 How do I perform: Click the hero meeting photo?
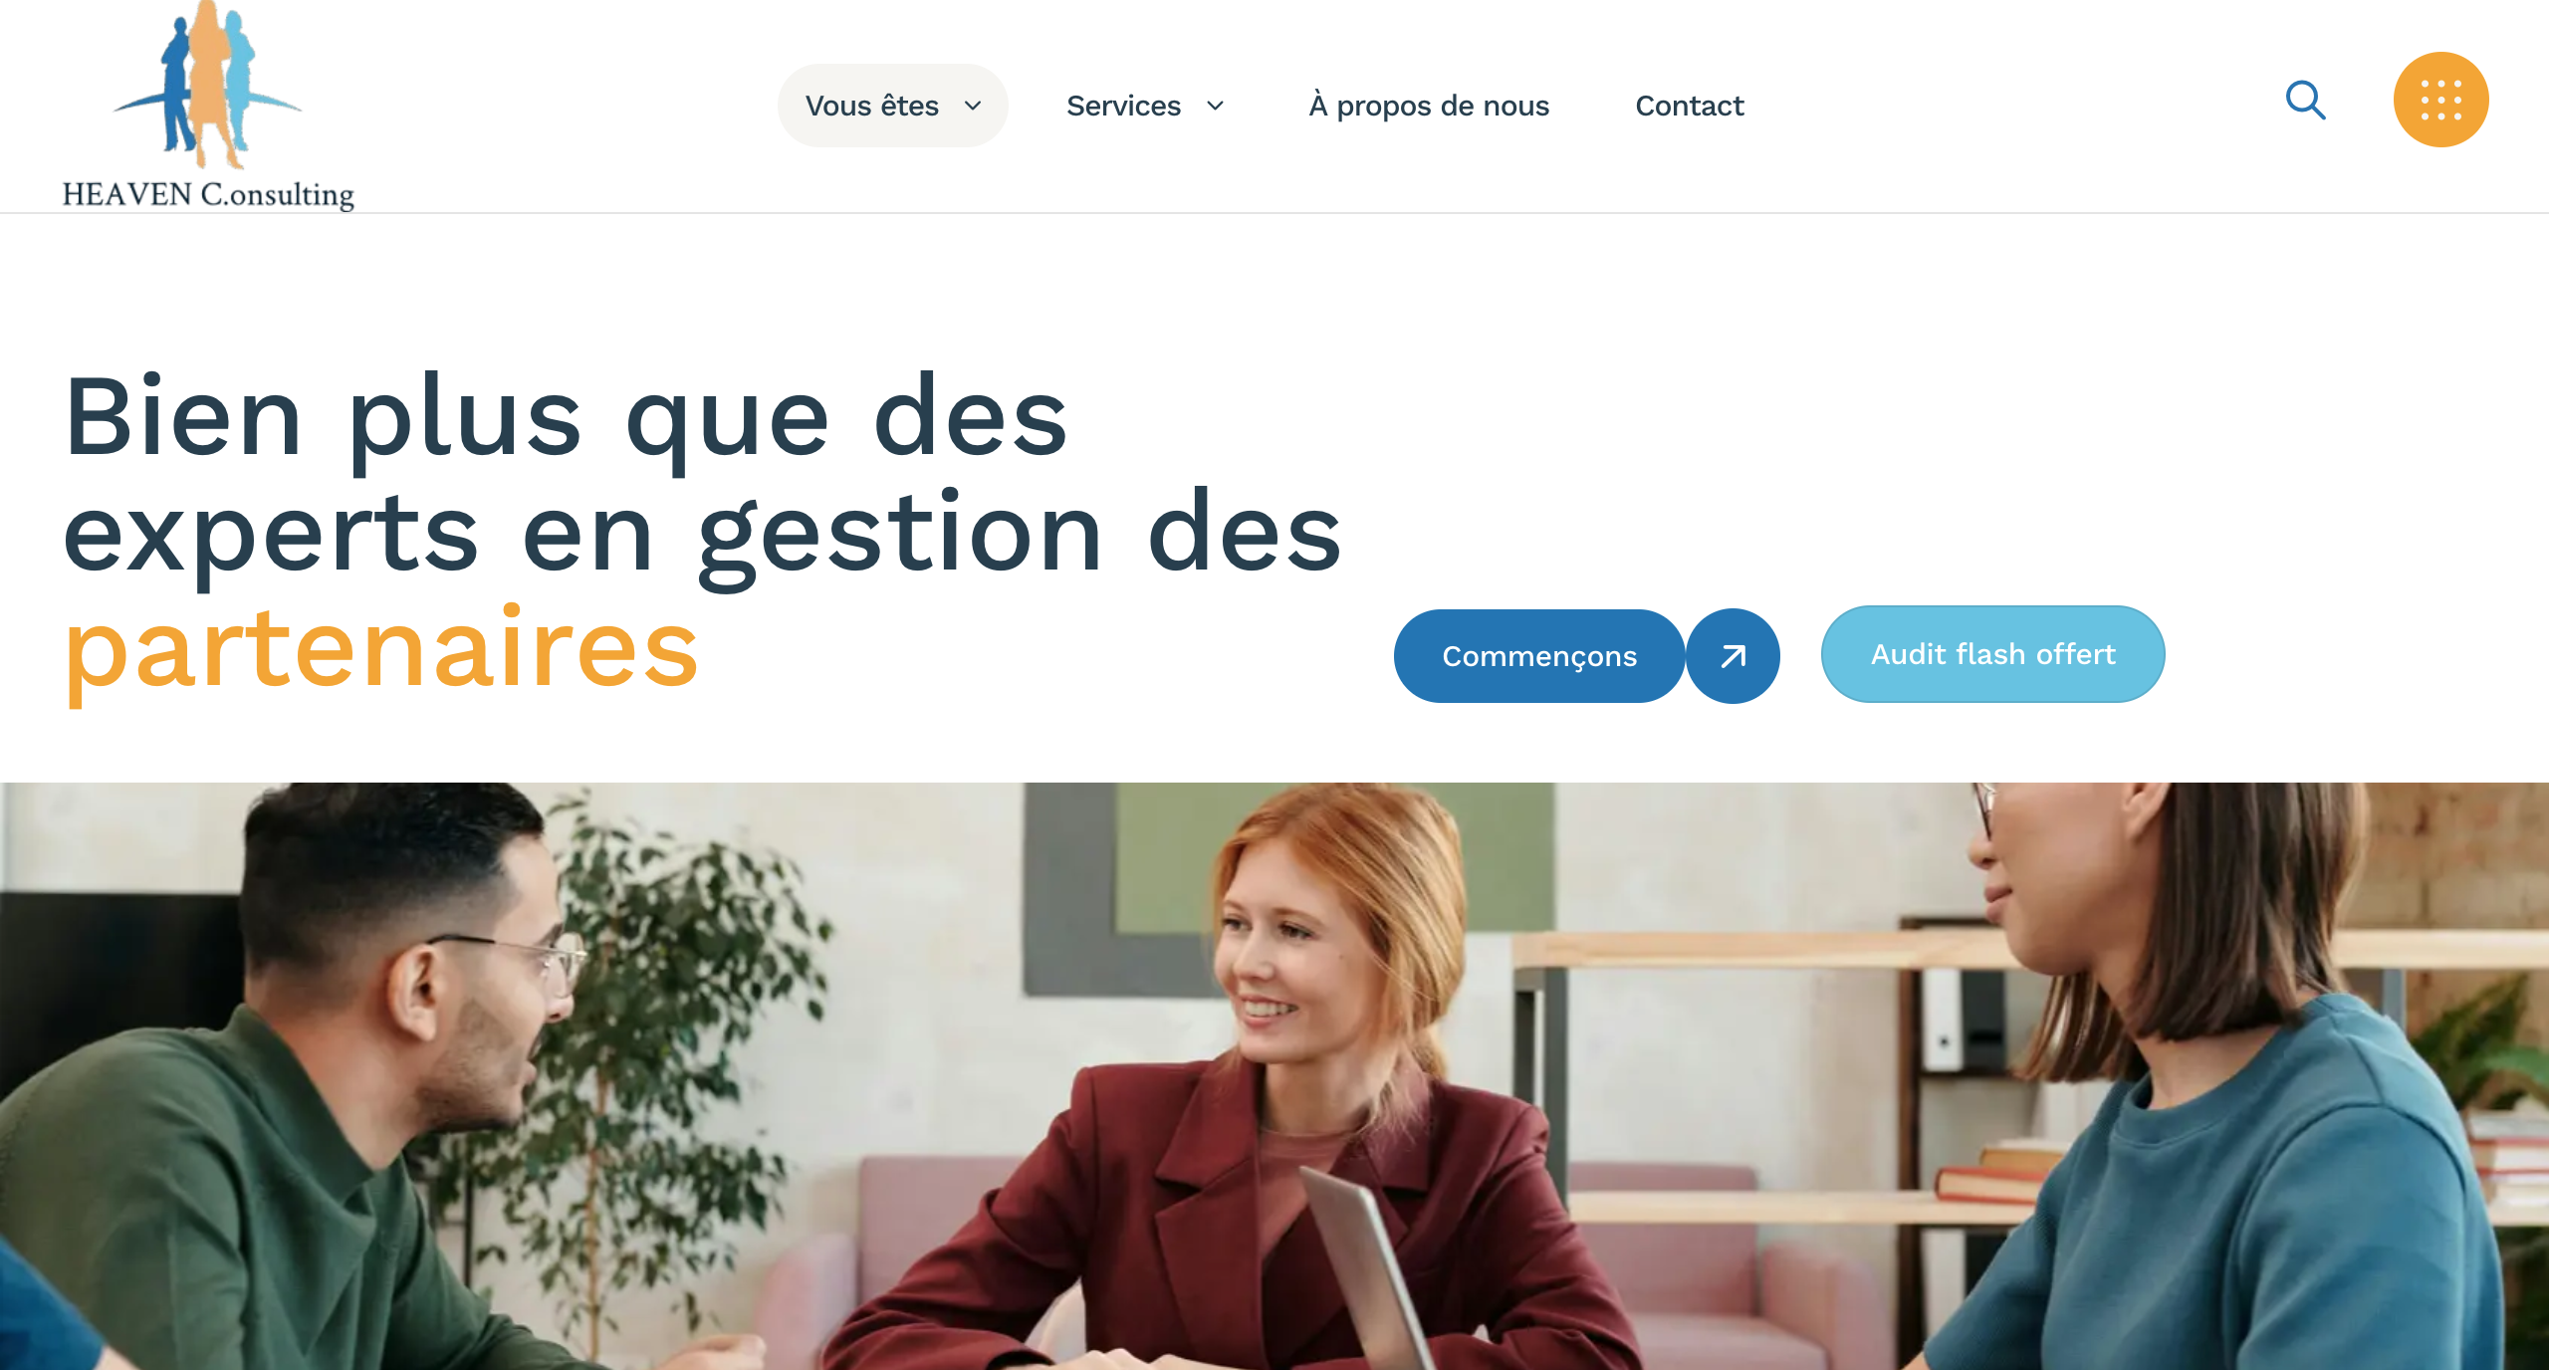[x=1274, y=1076]
